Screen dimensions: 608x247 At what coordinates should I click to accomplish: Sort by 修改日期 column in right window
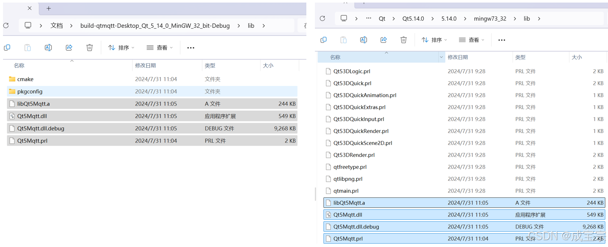(458, 57)
